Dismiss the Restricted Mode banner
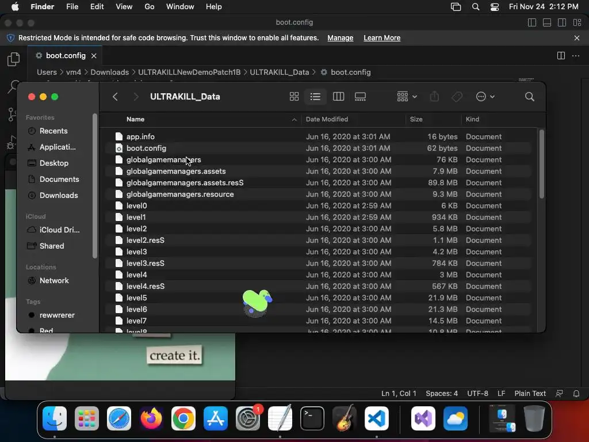The width and height of the screenshot is (589, 442). tap(577, 38)
